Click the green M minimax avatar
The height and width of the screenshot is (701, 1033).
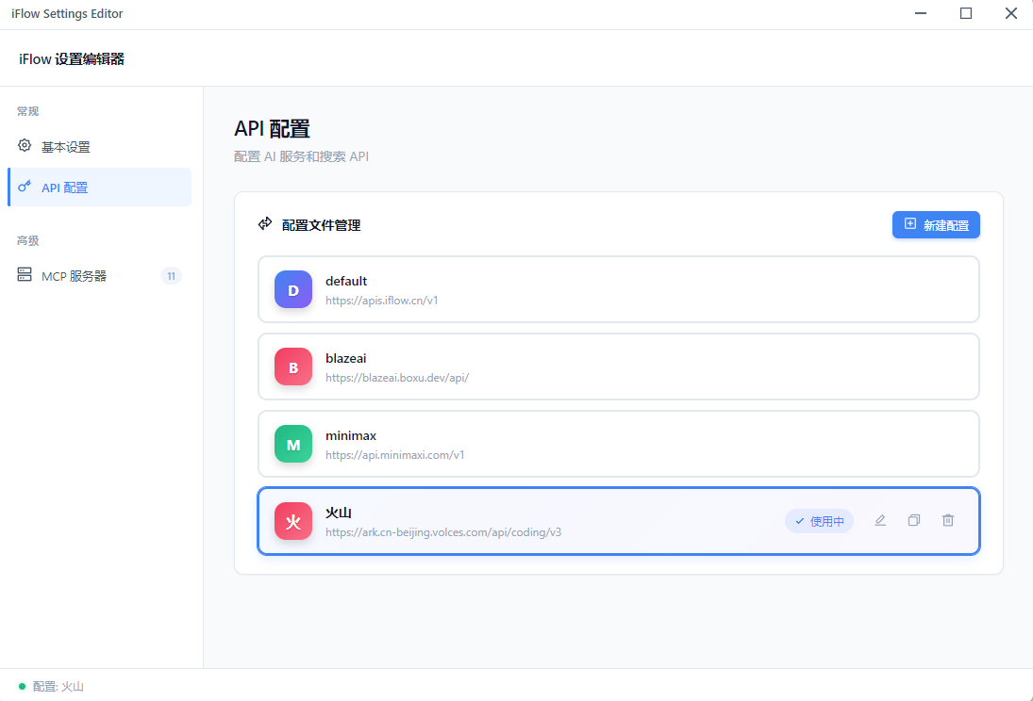(x=292, y=444)
